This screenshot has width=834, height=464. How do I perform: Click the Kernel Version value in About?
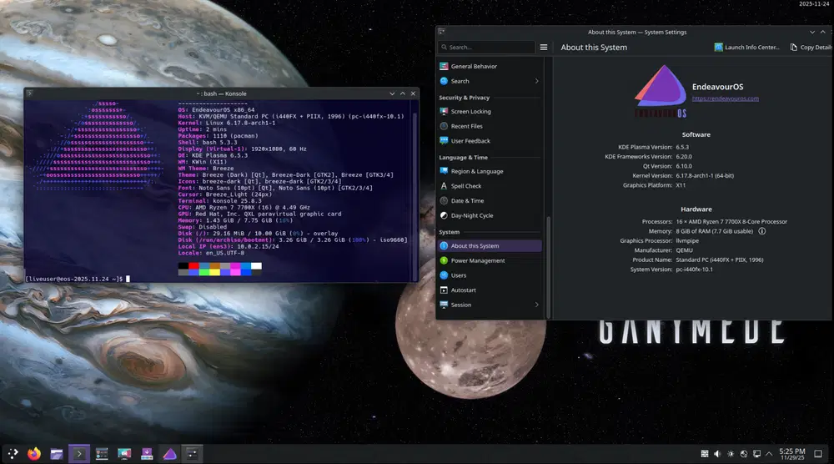coord(705,175)
